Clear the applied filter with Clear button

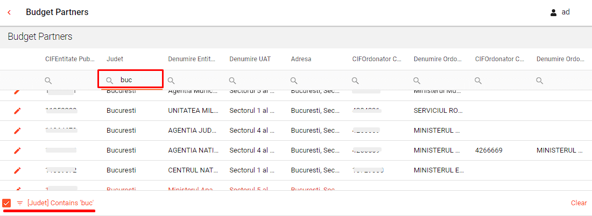pyautogui.click(x=579, y=203)
